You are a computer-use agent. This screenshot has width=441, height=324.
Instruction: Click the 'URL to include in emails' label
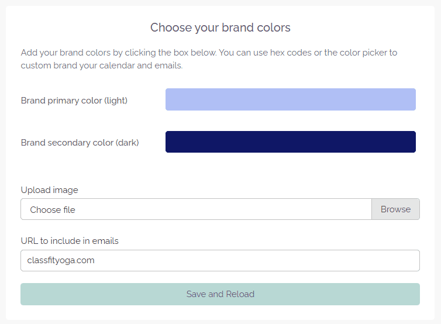[x=70, y=241]
